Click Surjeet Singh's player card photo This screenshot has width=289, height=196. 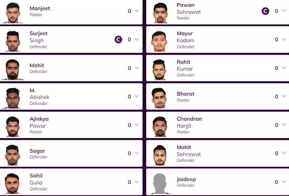tap(12, 41)
